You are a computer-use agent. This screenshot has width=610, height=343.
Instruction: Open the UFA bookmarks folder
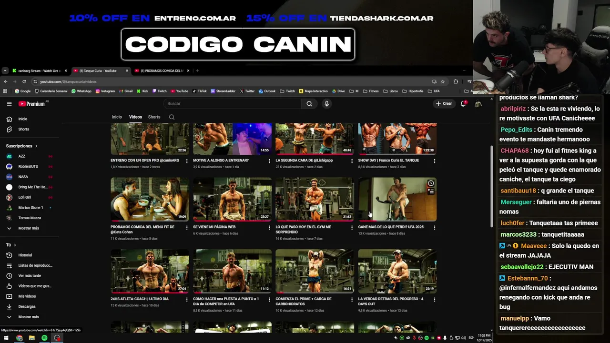pyautogui.click(x=433, y=91)
